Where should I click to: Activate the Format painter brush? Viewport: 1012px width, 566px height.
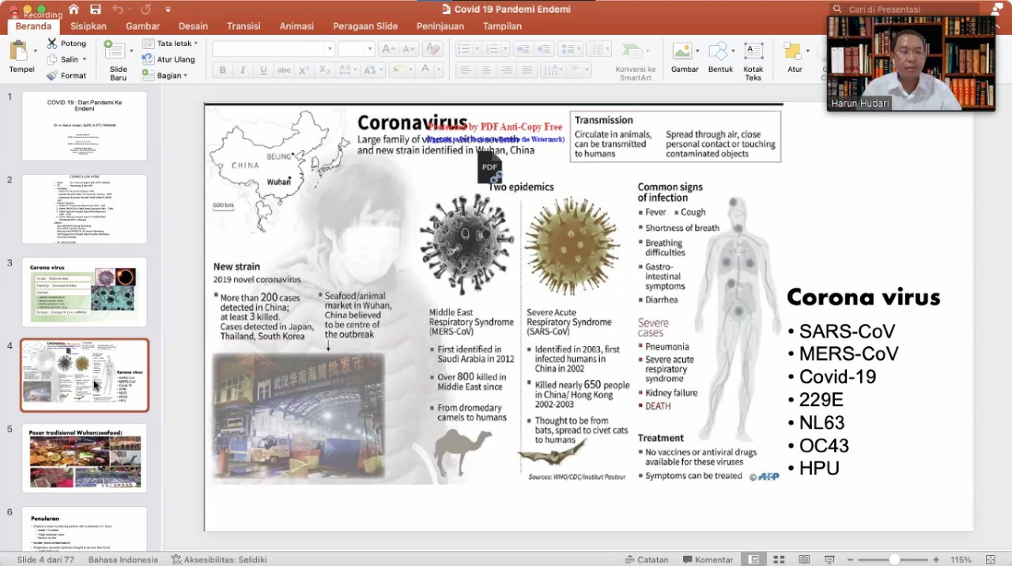[66, 75]
